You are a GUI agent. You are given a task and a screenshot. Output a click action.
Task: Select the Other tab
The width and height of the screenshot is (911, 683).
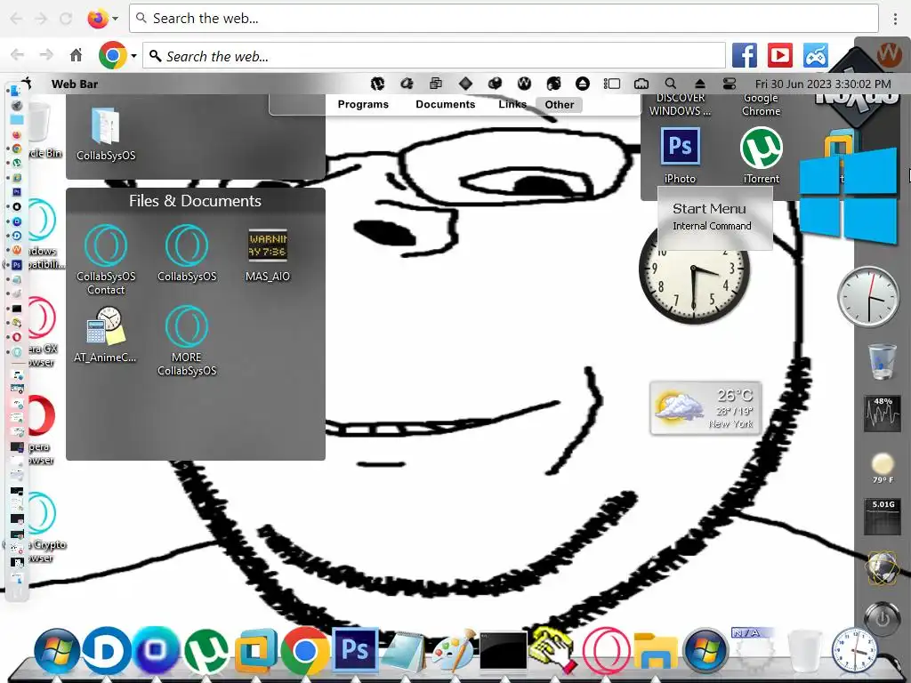[560, 105]
